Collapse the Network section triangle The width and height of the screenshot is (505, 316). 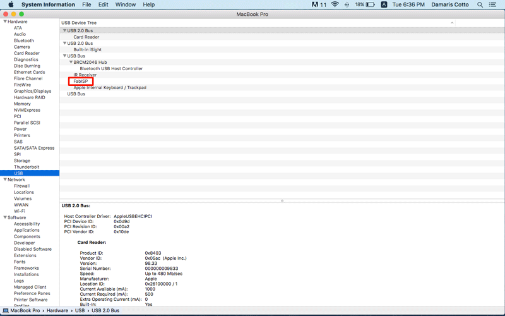tap(5, 179)
